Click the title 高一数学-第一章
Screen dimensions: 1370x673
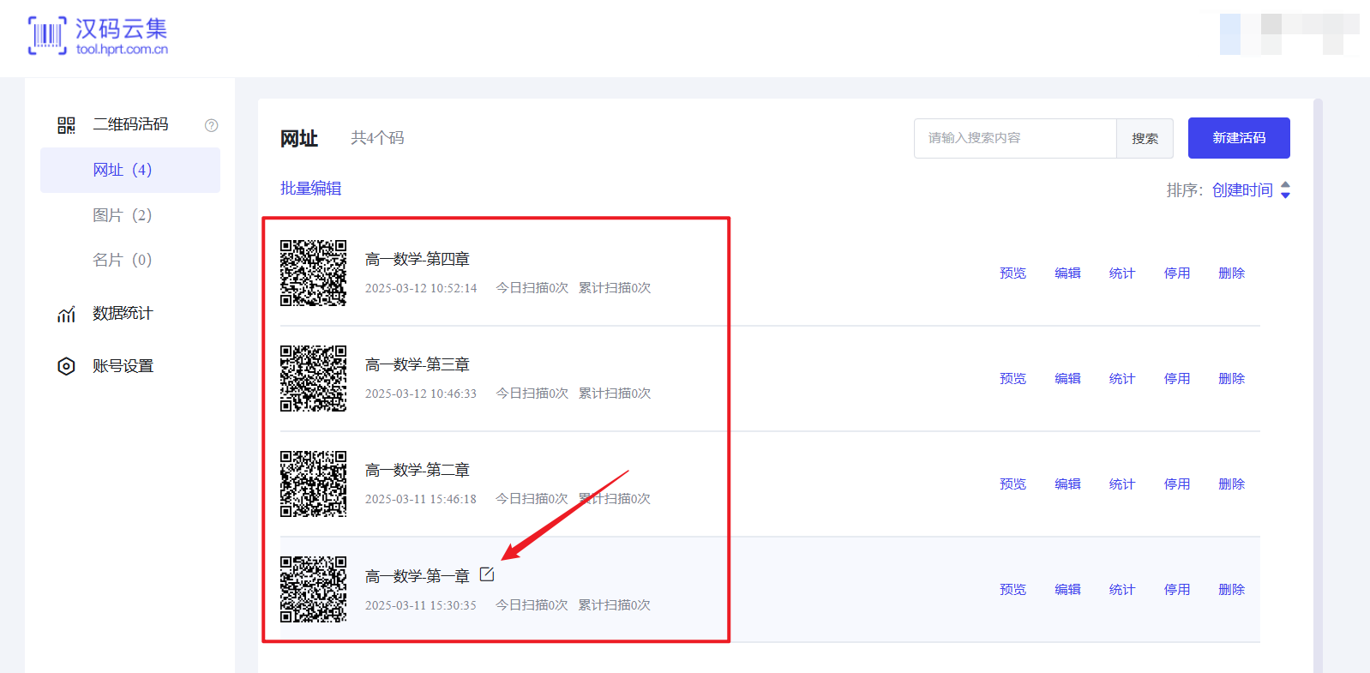pyautogui.click(x=418, y=576)
